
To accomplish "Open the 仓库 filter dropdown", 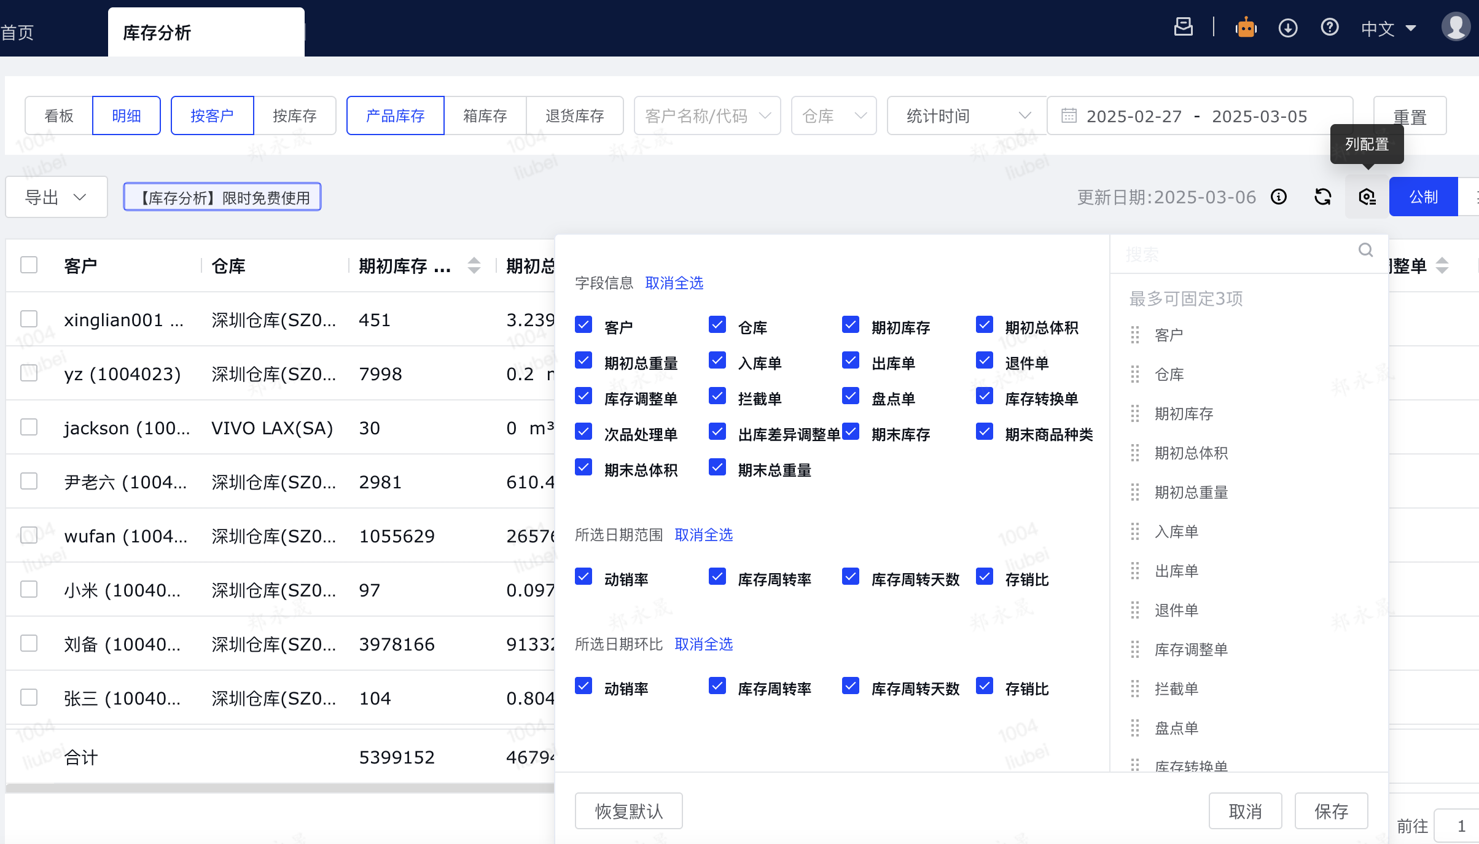I will [x=833, y=115].
